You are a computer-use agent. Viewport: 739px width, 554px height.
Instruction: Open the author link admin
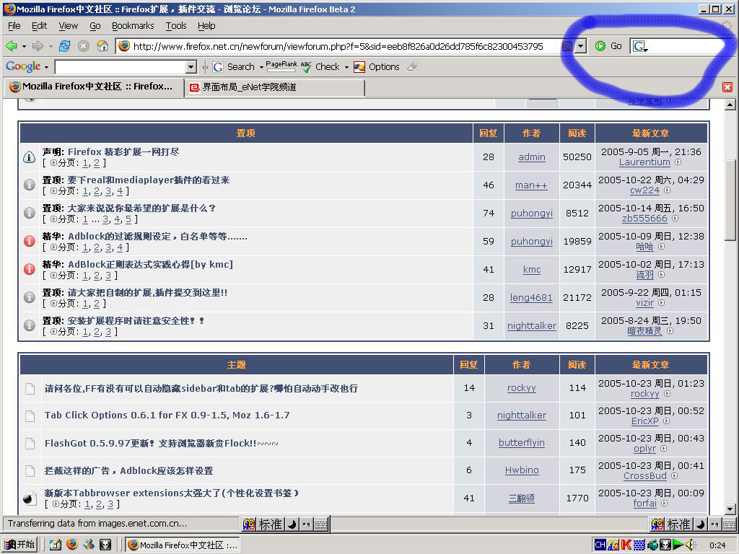pos(532,157)
